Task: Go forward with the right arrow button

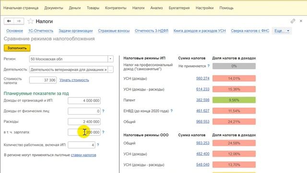Action: coord(19,21)
